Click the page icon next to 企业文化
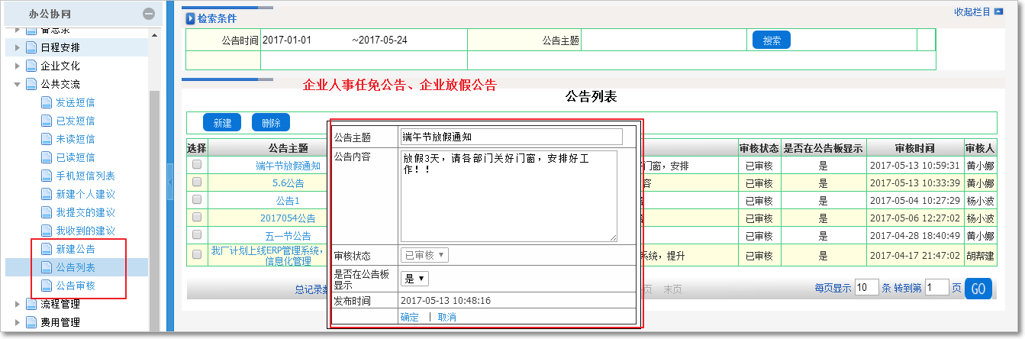 tap(31, 66)
